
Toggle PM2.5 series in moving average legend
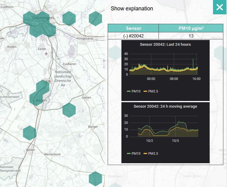click(151, 153)
